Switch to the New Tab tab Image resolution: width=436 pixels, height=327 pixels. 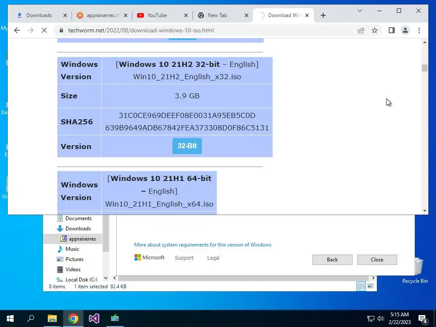click(223, 15)
